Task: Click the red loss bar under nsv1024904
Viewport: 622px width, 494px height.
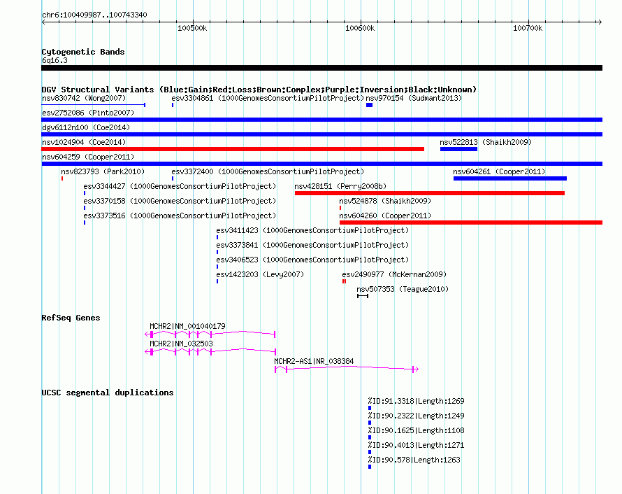Action: (233, 149)
